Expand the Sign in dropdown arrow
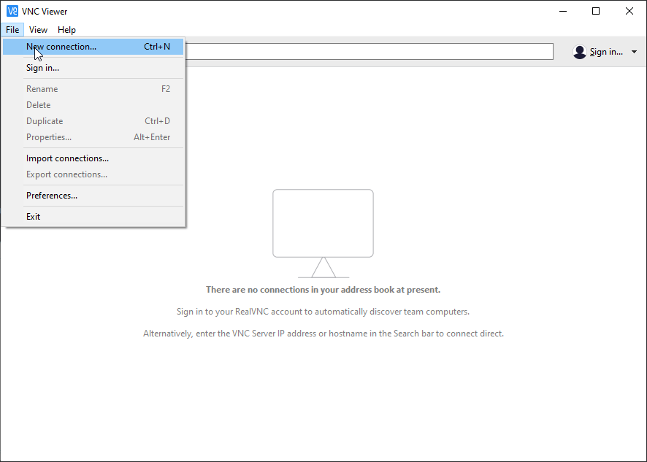This screenshot has width=647, height=462. click(634, 52)
